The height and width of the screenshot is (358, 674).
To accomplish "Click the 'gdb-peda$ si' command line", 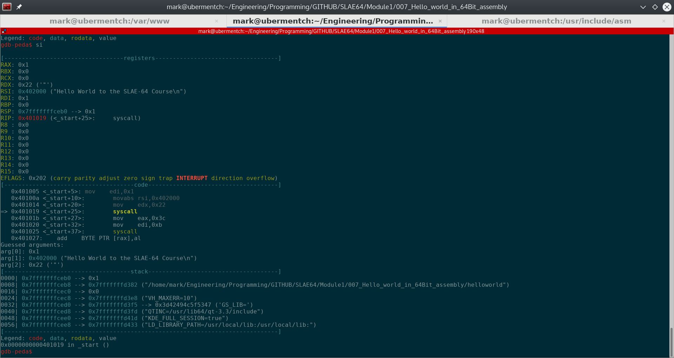I will point(22,45).
